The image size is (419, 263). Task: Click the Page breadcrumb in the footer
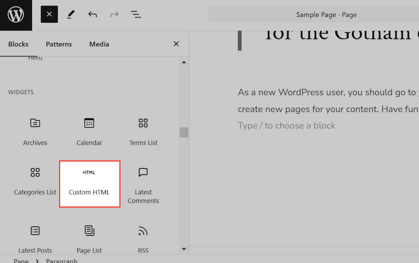pyautogui.click(x=21, y=261)
